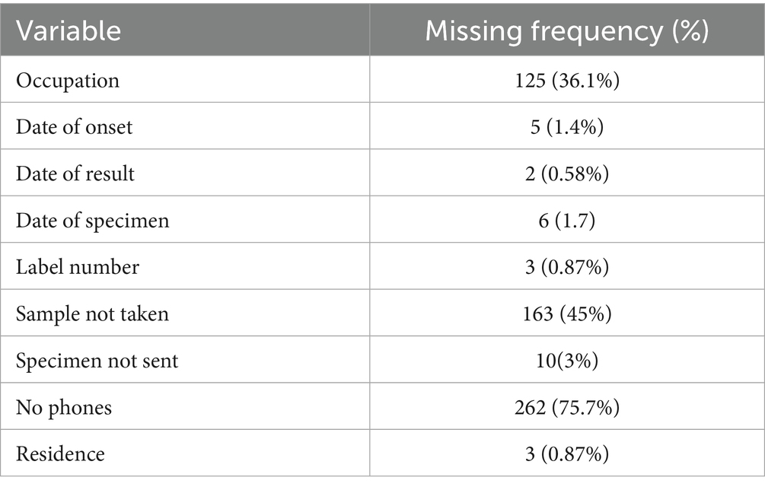Viewport: 765px width, 490px height.
Task: Click the Residence row's 3 (0.87%) value
Action: [x=567, y=454]
